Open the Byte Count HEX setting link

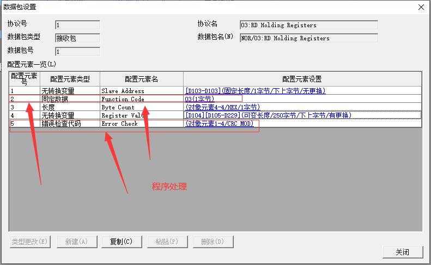tap(222, 107)
